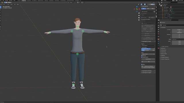
Task: Switch to the Skin tab in Auto-Rig Pro
Action: [x=148, y=9]
